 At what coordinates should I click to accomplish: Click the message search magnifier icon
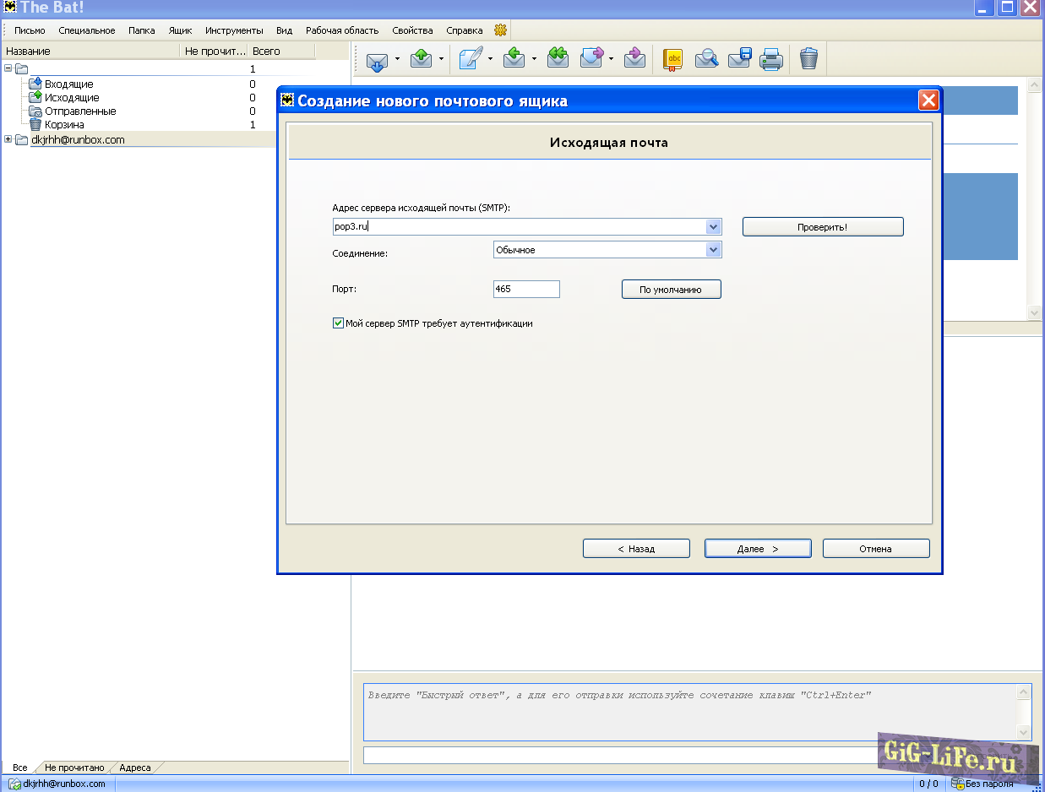[x=706, y=59]
